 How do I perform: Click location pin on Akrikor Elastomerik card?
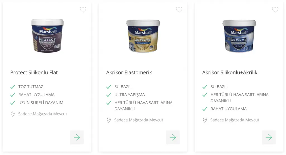109,120
